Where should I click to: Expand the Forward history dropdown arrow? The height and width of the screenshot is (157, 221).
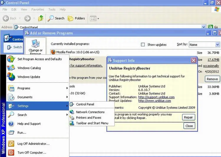pyautogui.click(x=34, y=18)
